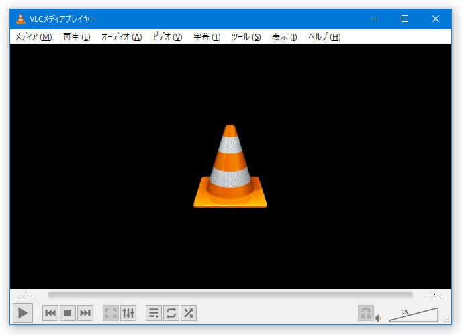Open extended settings and effects equalizer

[x=128, y=313]
